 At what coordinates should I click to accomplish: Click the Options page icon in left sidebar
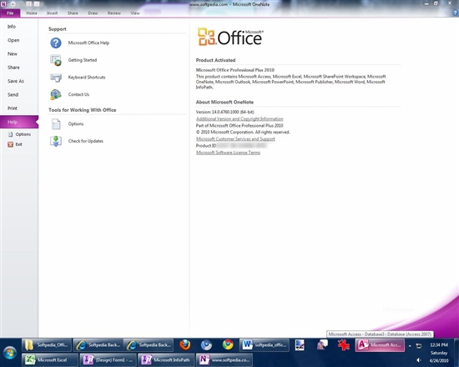click(11, 134)
